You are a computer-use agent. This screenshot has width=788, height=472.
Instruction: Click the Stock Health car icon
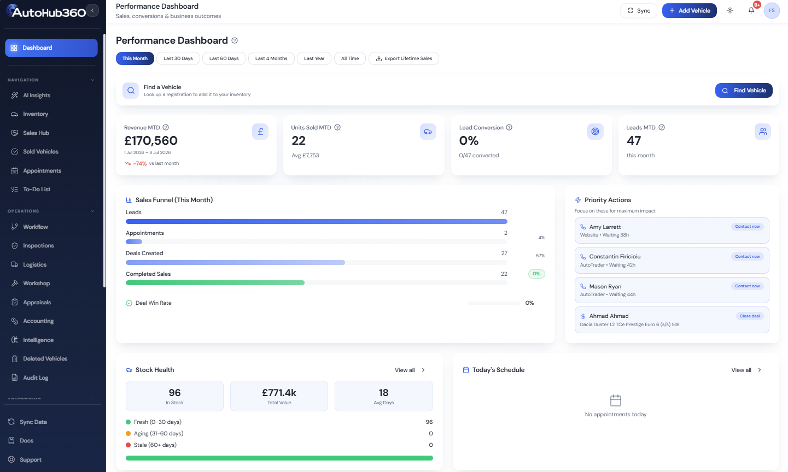click(129, 370)
